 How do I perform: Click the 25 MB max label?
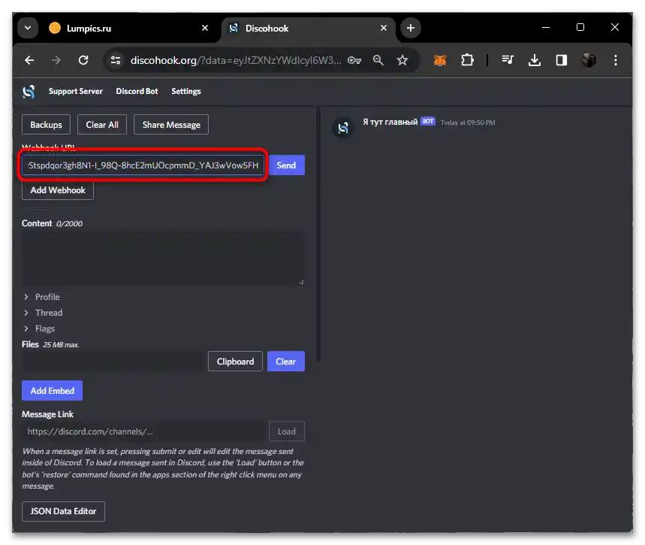tap(61, 345)
